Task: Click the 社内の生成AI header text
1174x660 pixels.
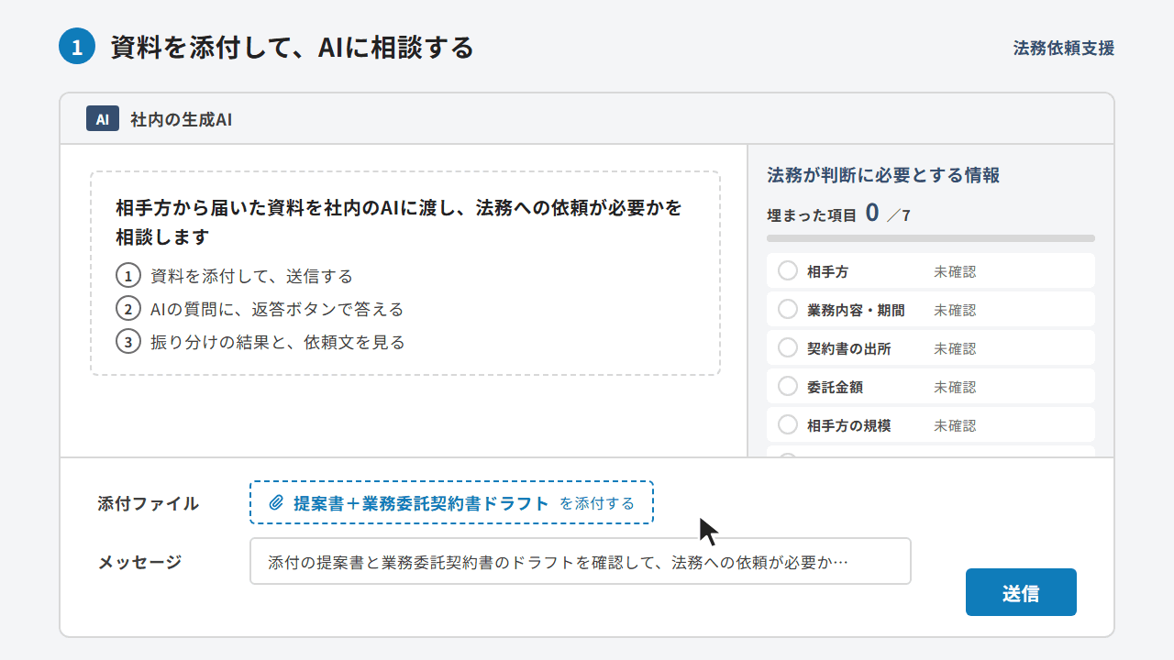Action: (181, 119)
